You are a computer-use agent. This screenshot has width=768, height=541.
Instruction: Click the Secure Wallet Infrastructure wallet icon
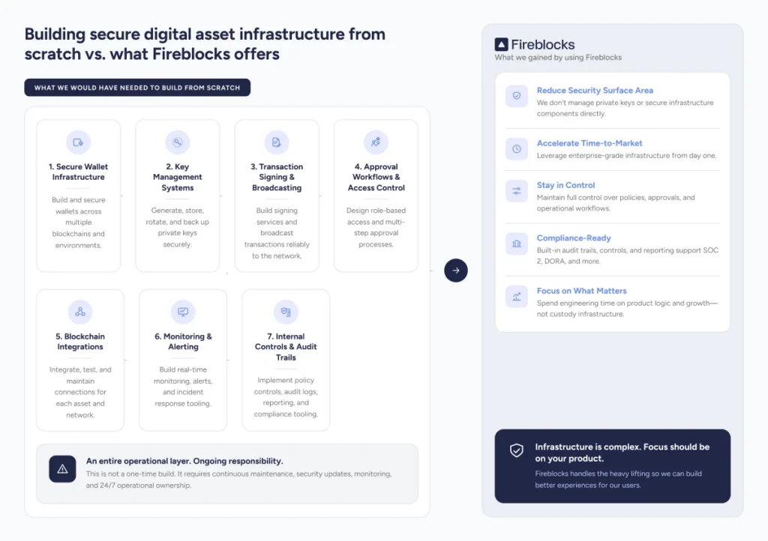(x=78, y=142)
